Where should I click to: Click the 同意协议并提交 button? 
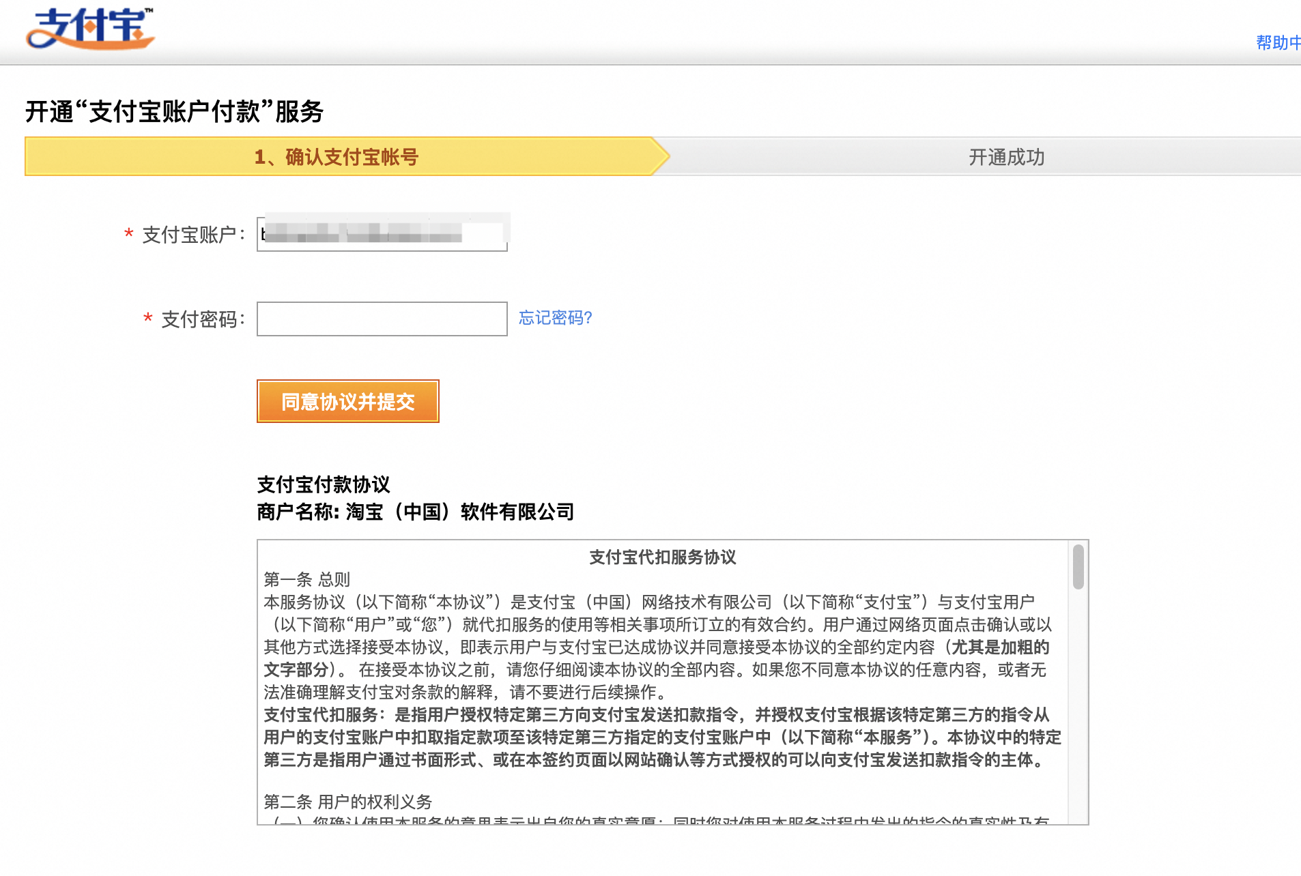[348, 401]
